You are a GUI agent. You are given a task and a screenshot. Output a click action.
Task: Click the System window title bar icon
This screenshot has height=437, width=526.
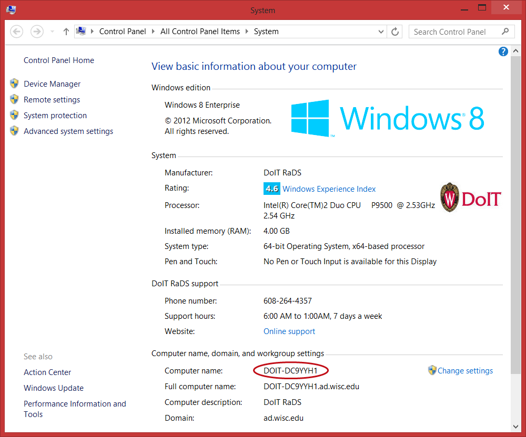coord(11,9)
